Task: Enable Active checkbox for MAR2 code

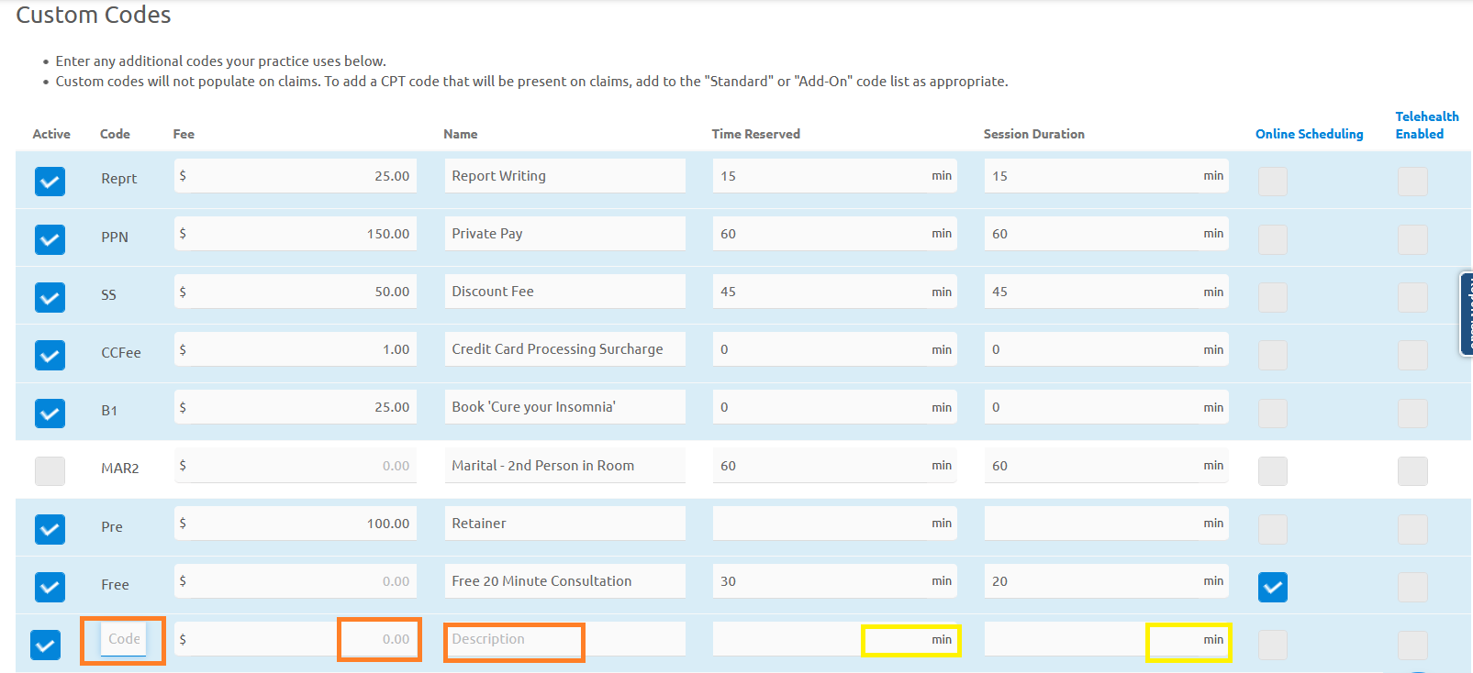Action: 50,471
